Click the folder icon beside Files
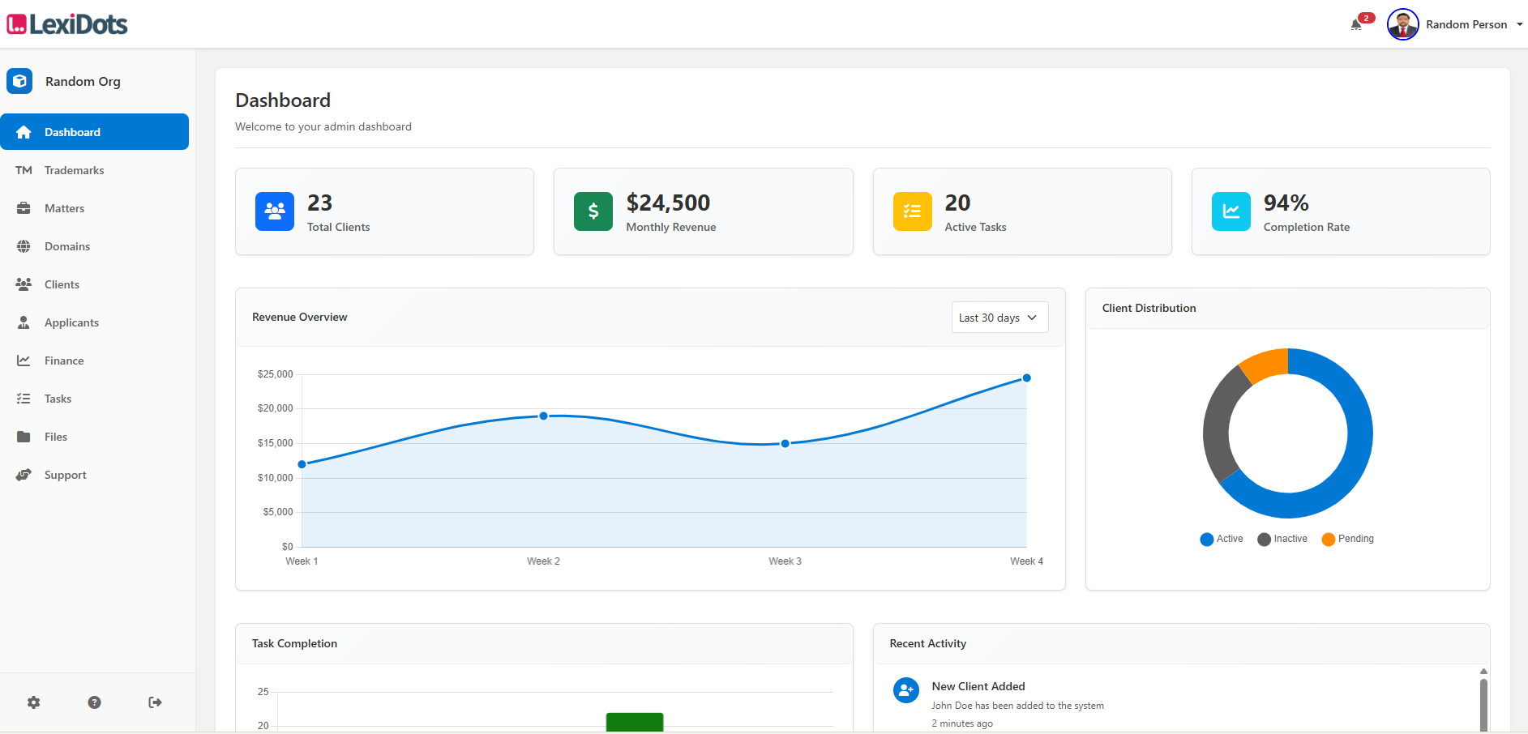The width and height of the screenshot is (1528, 734). pyautogui.click(x=24, y=437)
